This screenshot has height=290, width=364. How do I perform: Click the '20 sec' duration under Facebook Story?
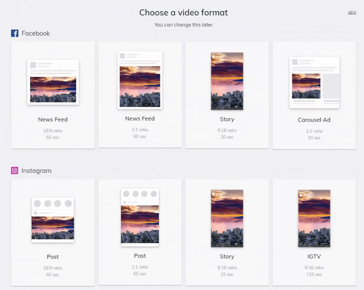point(227,137)
